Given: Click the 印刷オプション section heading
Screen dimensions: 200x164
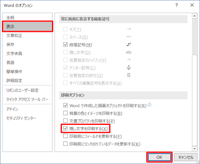Looking at the screenshot, I should pos(73,95).
